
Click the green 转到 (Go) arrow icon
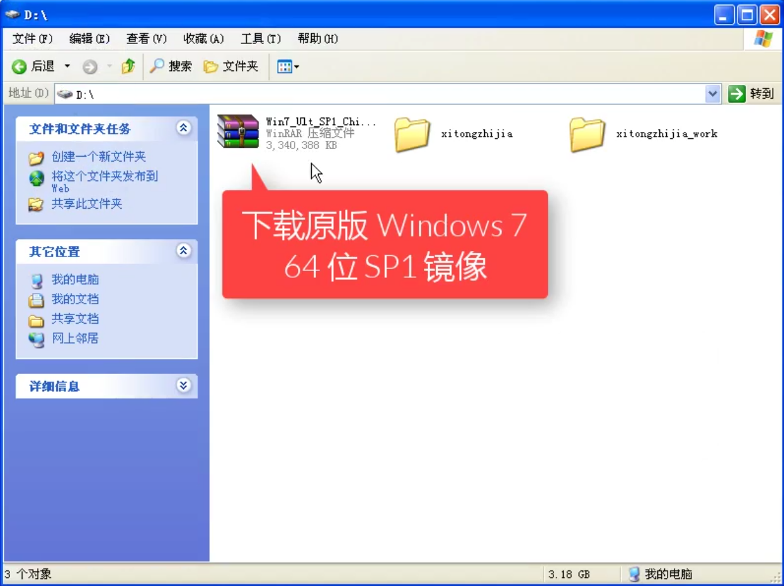[736, 94]
